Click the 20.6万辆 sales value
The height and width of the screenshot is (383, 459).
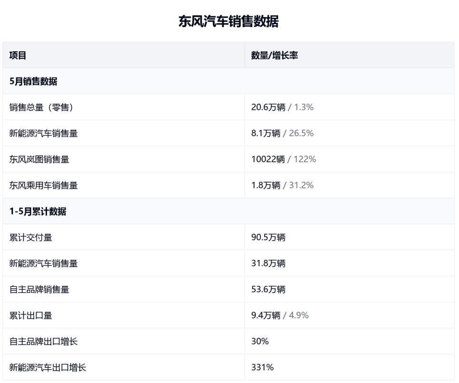click(268, 108)
